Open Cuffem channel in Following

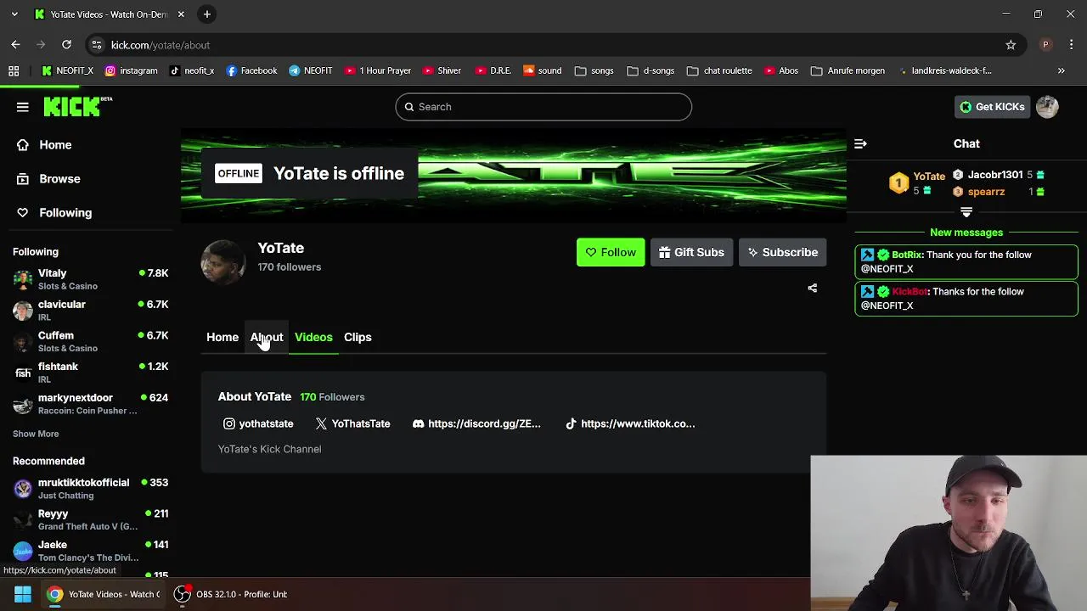pyautogui.click(x=90, y=341)
